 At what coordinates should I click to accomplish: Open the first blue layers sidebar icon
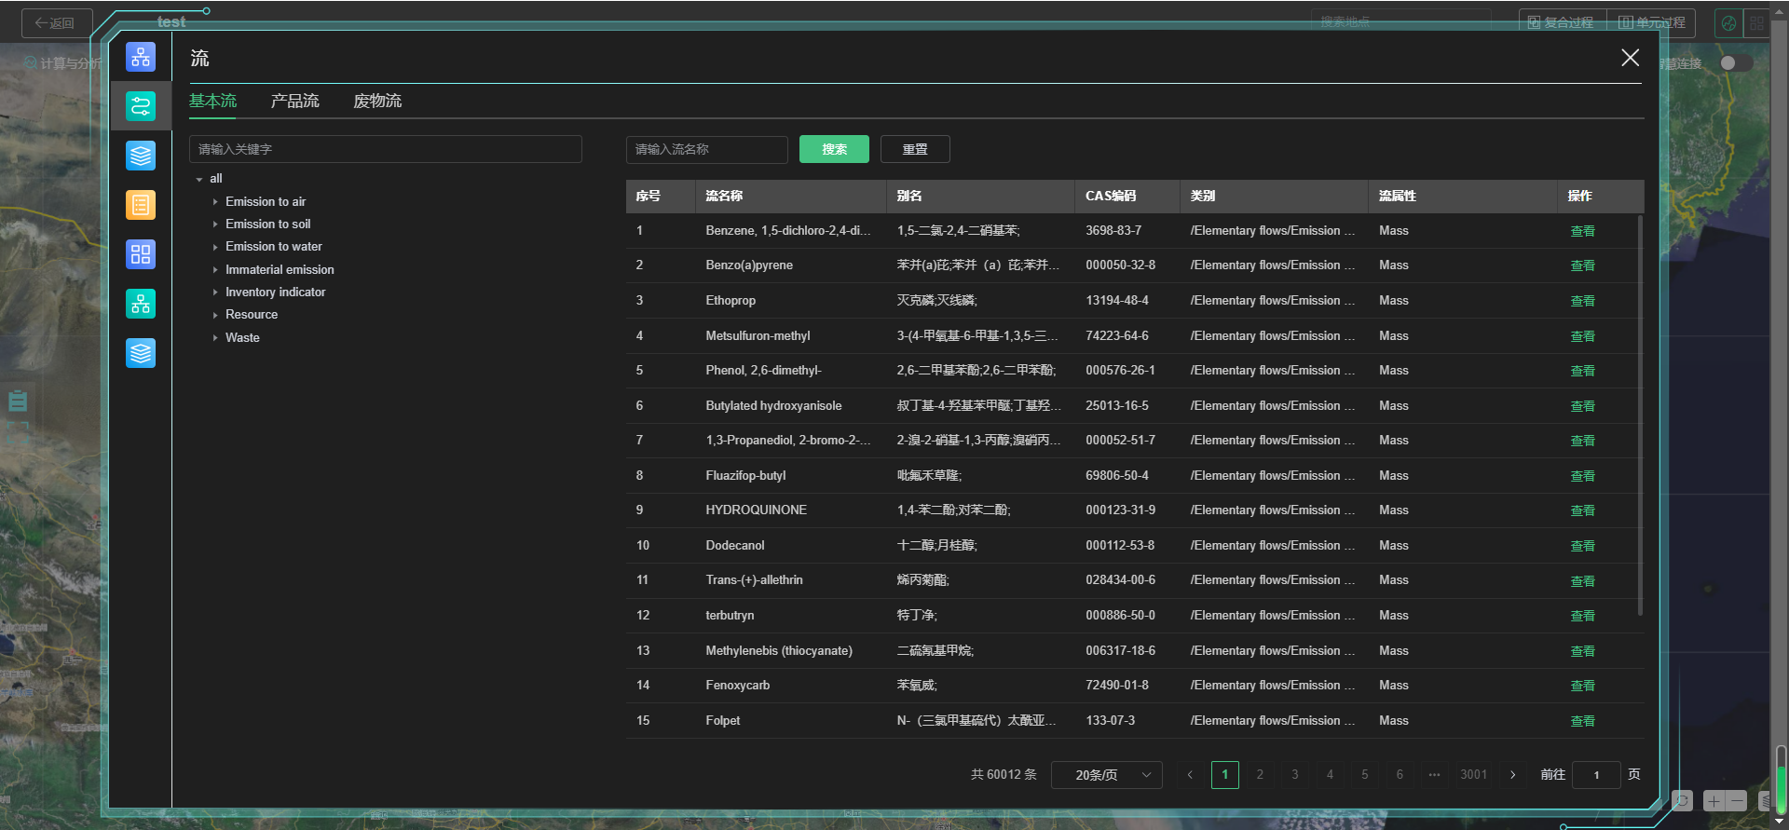(x=141, y=156)
